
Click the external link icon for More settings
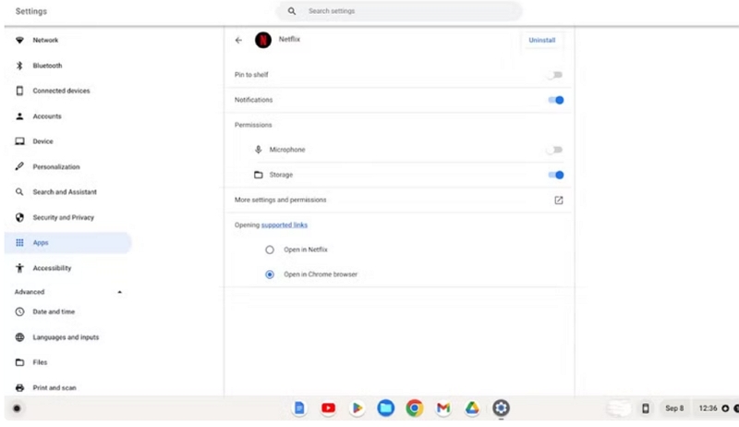click(559, 201)
